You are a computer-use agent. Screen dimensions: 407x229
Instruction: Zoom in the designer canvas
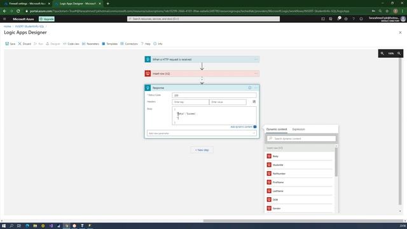pos(399,53)
